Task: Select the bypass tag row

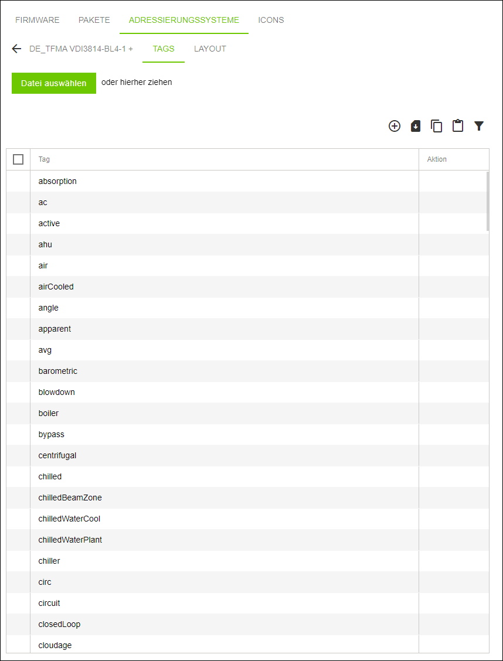Action: click(247, 434)
